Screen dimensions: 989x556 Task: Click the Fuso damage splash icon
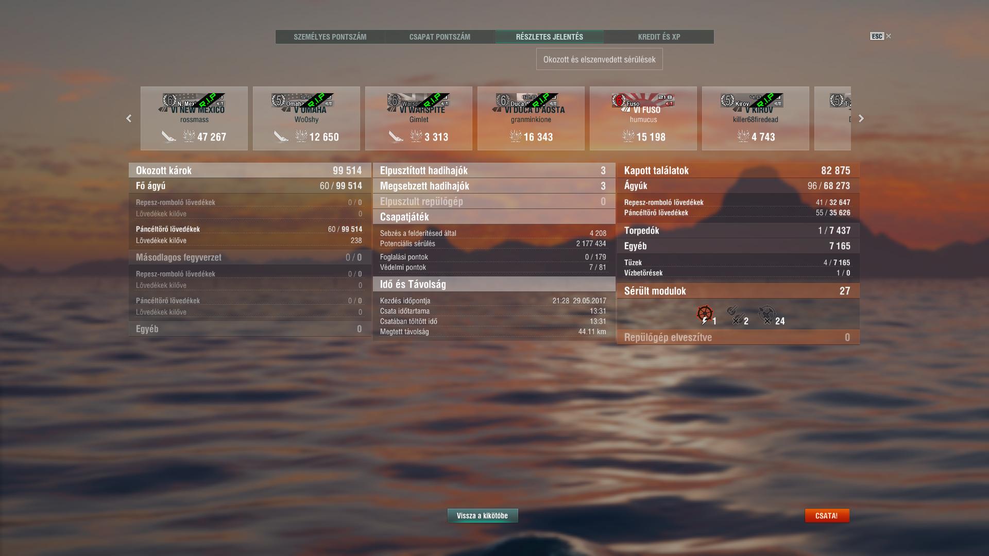point(628,136)
